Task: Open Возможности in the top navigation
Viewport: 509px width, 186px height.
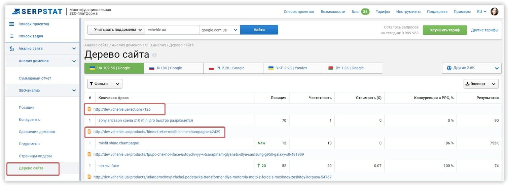Action: [333, 11]
